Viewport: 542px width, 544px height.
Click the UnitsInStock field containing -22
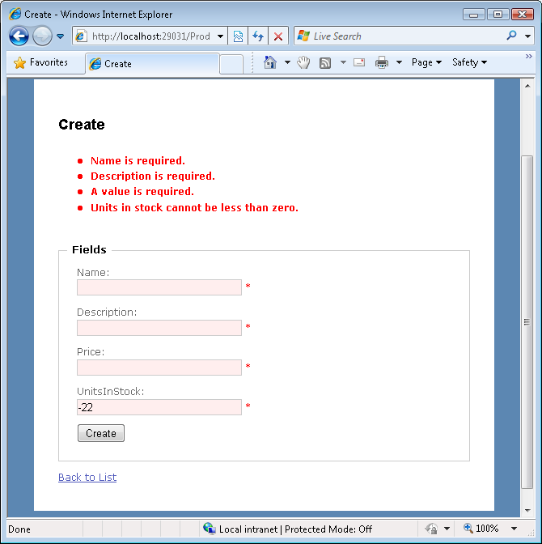[x=159, y=407]
